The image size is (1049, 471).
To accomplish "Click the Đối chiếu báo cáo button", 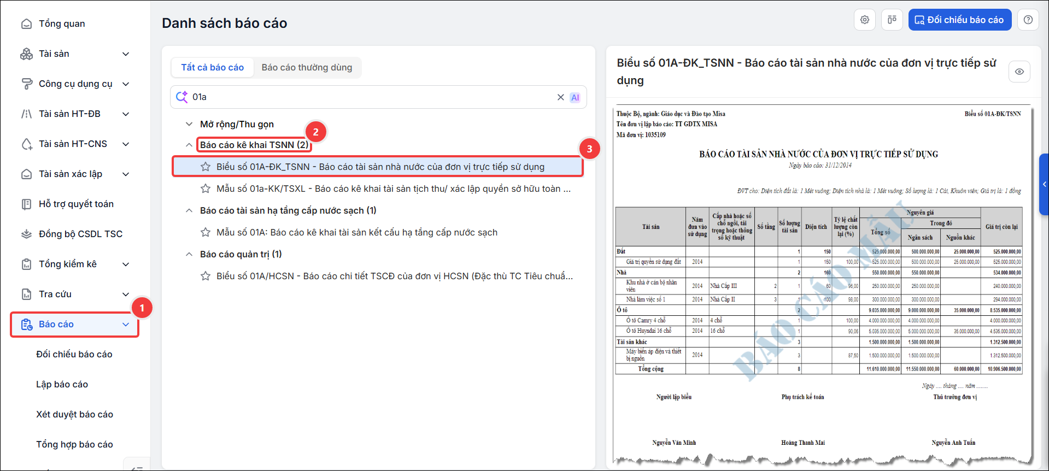I will [960, 20].
